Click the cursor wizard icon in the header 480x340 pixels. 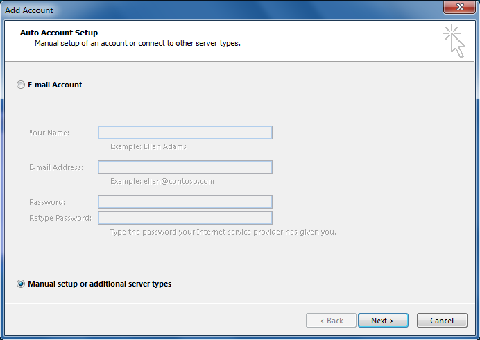pyautogui.click(x=454, y=41)
